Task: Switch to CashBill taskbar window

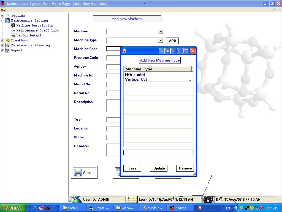Action: tap(73, 208)
